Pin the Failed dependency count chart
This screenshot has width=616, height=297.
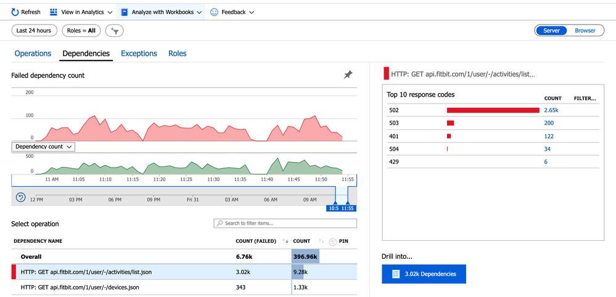[x=348, y=75]
